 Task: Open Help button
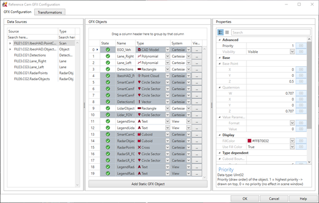click(x=303, y=199)
